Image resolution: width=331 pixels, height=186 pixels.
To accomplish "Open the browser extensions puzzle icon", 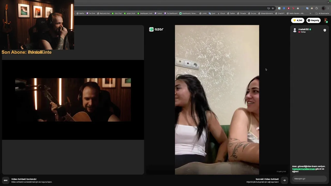I will coord(317,8).
